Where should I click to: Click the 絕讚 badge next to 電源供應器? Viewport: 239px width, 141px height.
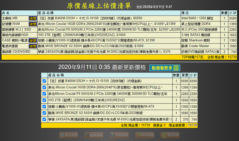[x=33, y=46]
